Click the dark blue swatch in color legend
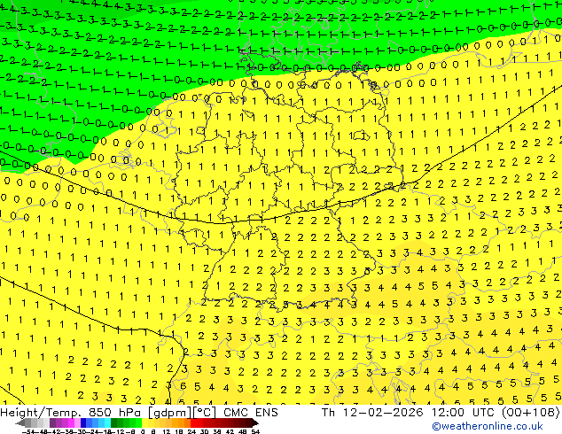The height and width of the screenshot is (434, 562). point(83,423)
